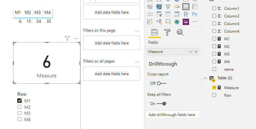Click Add data fields under this page filters

[x=112, y=43]
